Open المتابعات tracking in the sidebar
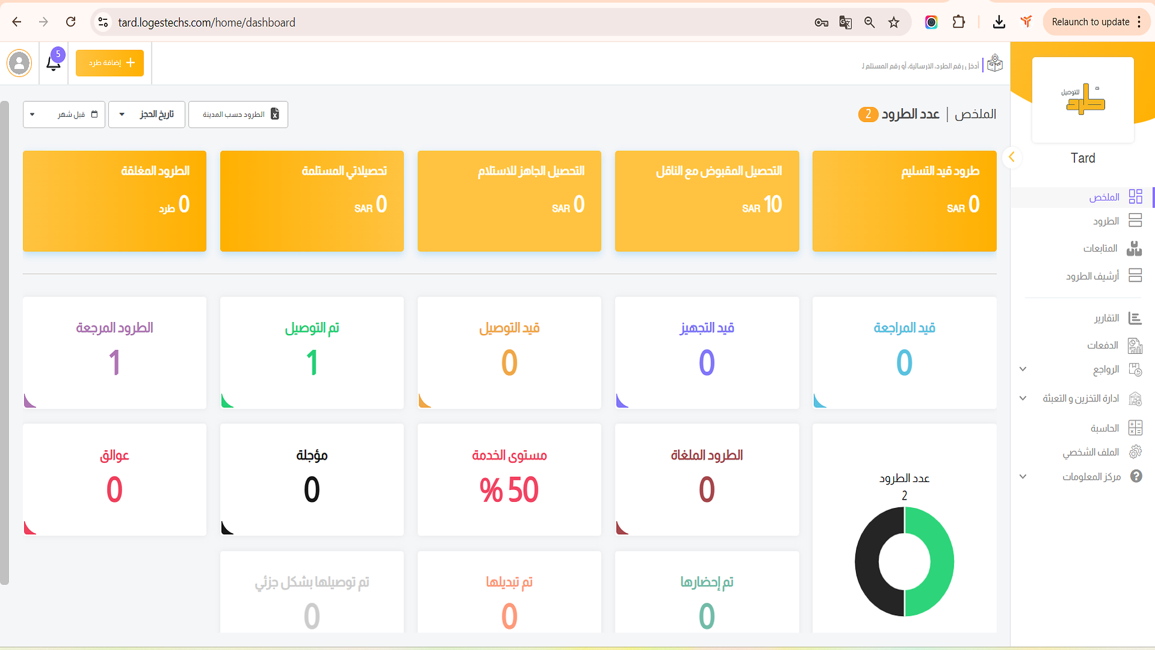This screenshot has height=650, width=1155. pos(1100,248)
